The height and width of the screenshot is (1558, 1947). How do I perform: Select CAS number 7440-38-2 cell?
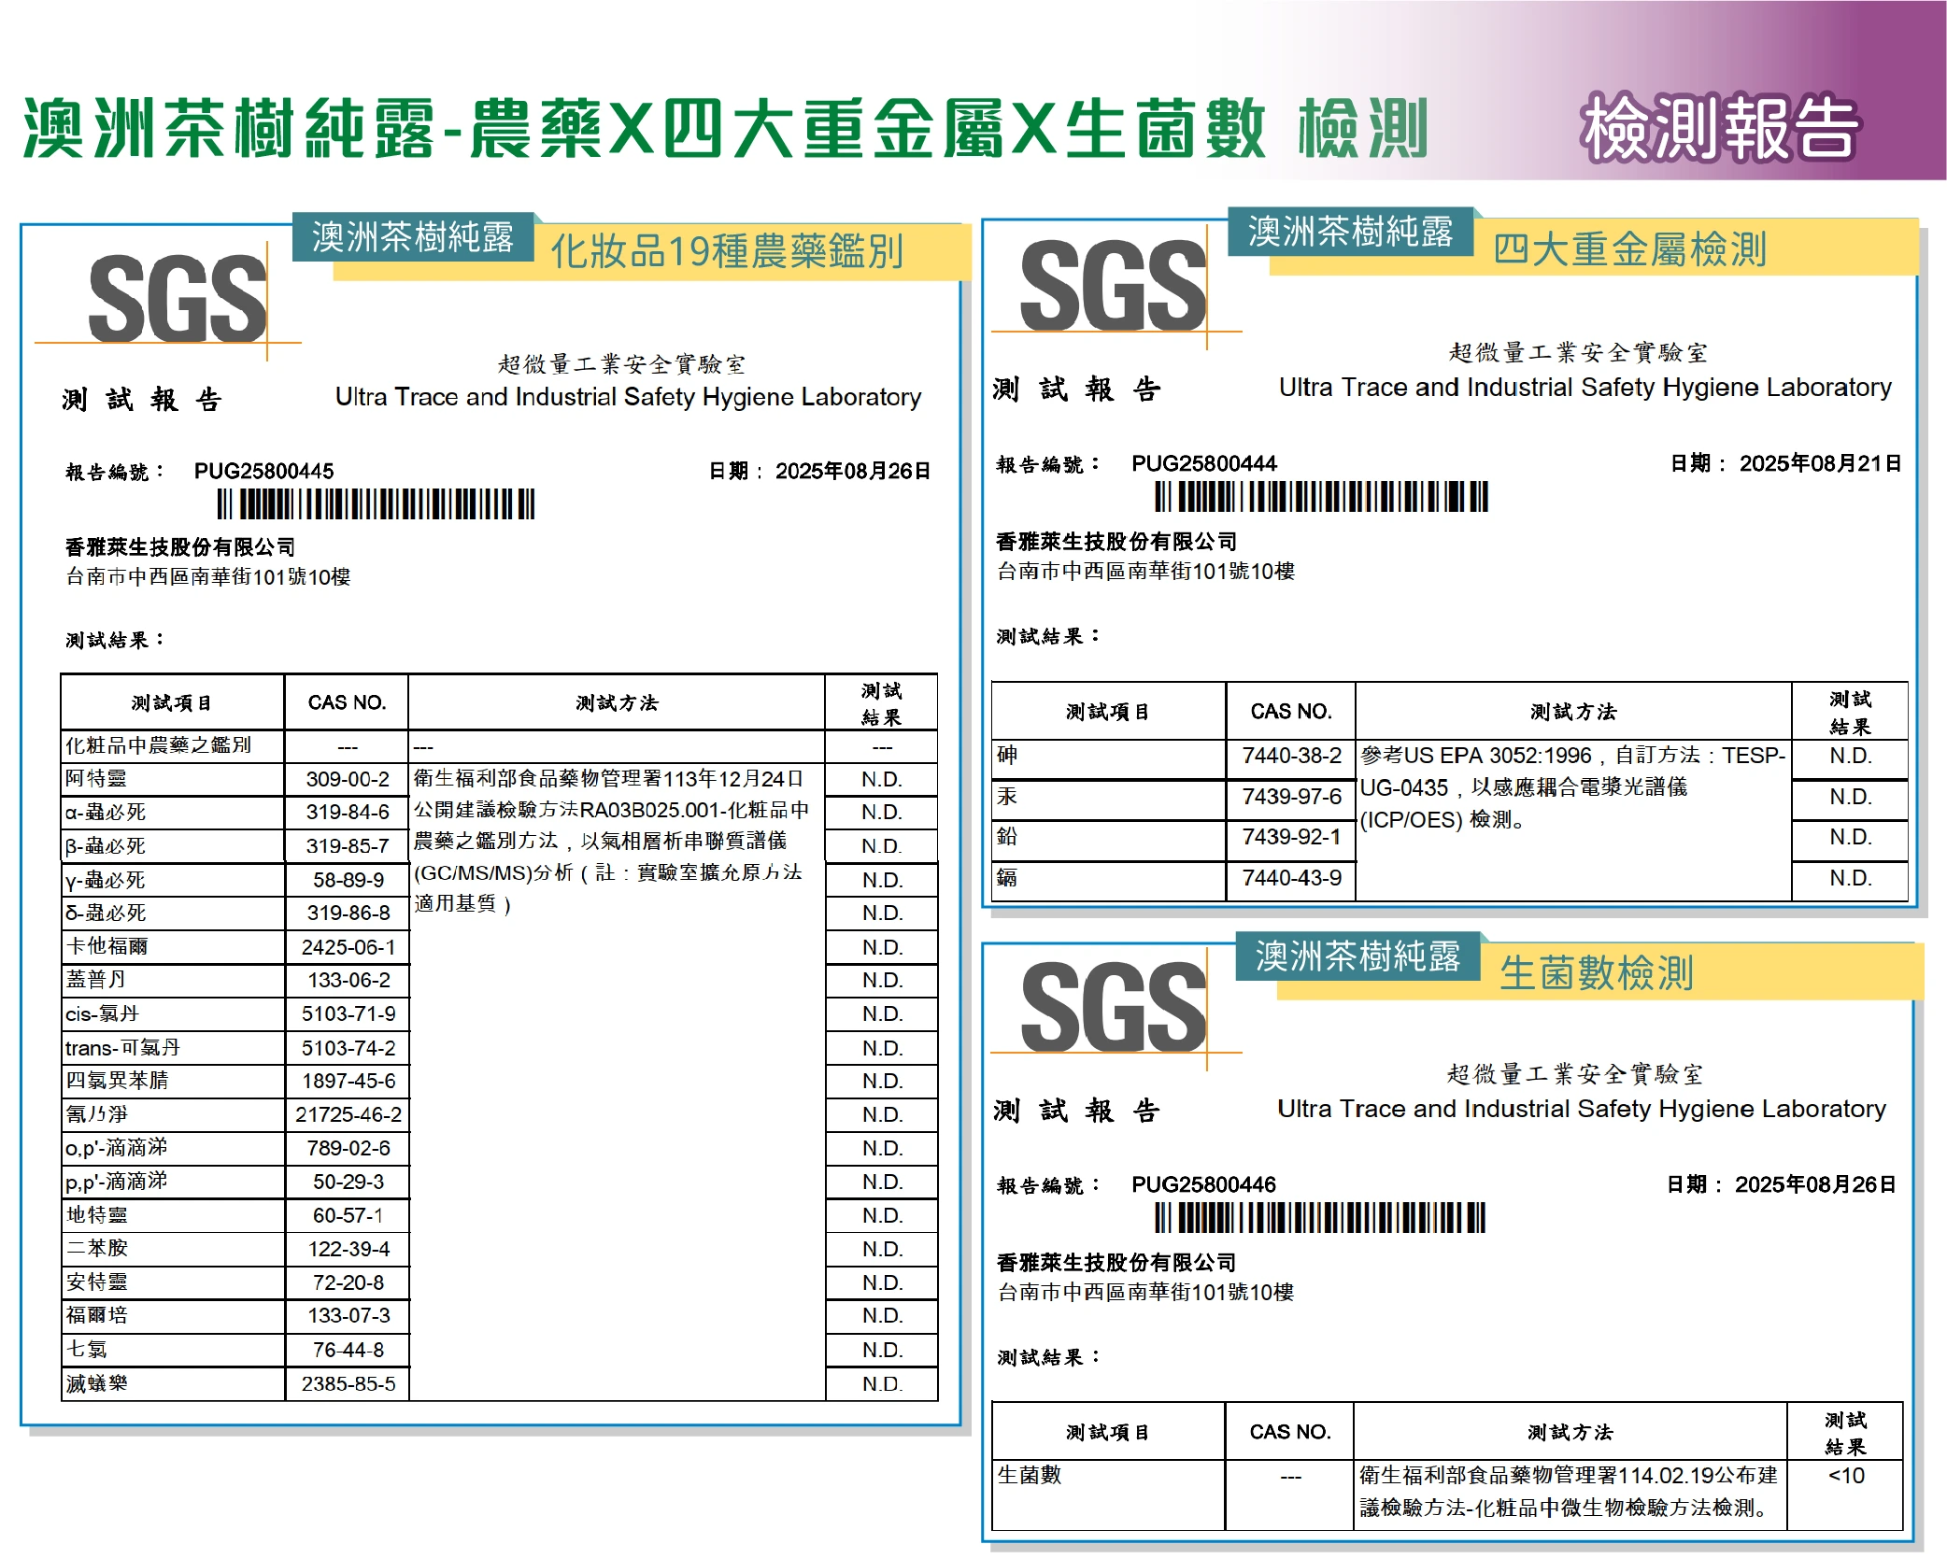[1290, 756]
